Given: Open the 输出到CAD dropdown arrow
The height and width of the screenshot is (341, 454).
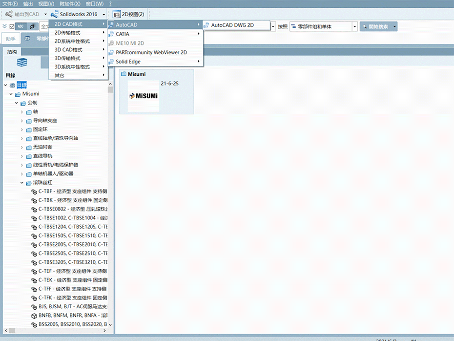Looking at the screenshot, I should 45,14.
